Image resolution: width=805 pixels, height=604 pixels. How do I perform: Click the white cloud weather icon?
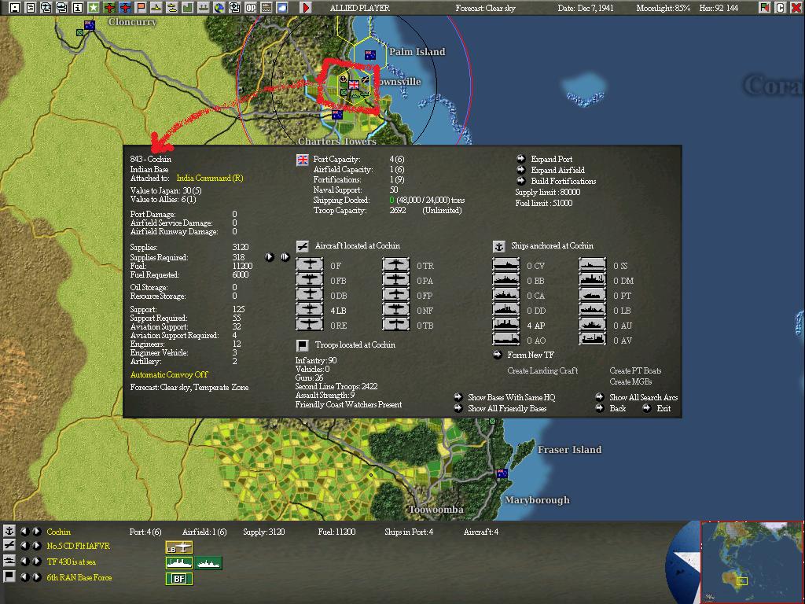(282, 8)
